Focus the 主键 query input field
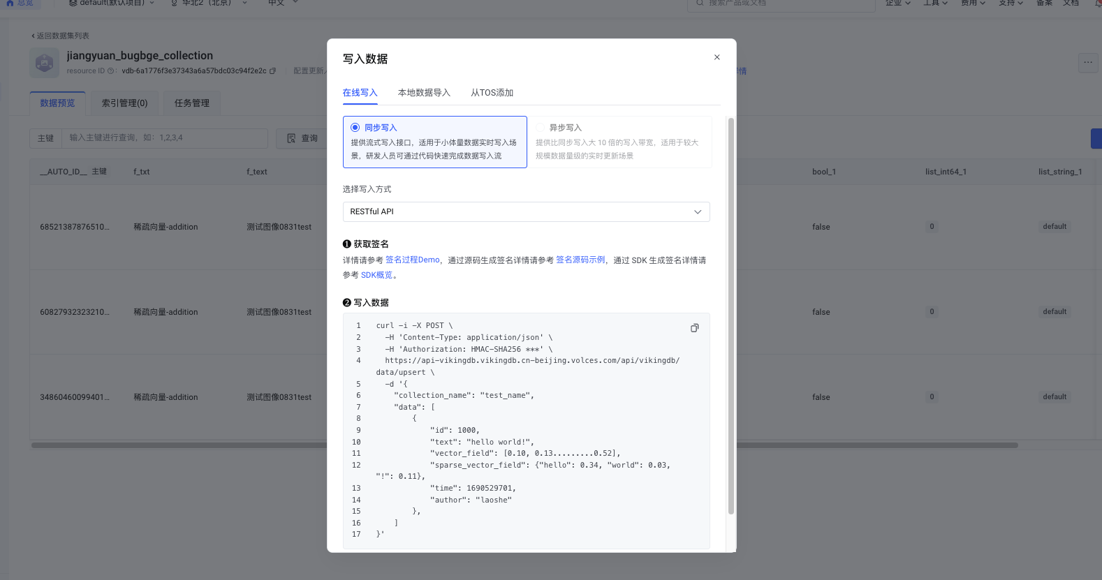 (x=166, y=138)
